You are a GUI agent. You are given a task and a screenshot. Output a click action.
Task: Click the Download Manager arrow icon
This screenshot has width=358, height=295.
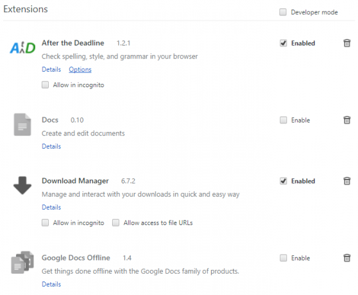[x=22, y=185]
